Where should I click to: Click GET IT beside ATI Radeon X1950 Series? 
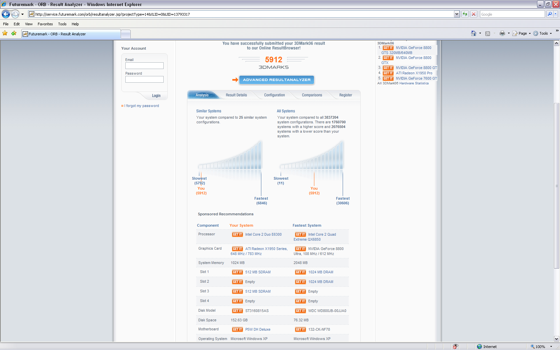click(237, 249)
